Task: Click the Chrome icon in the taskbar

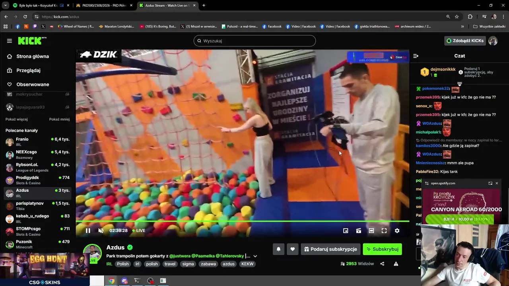Action: [112, 281]
